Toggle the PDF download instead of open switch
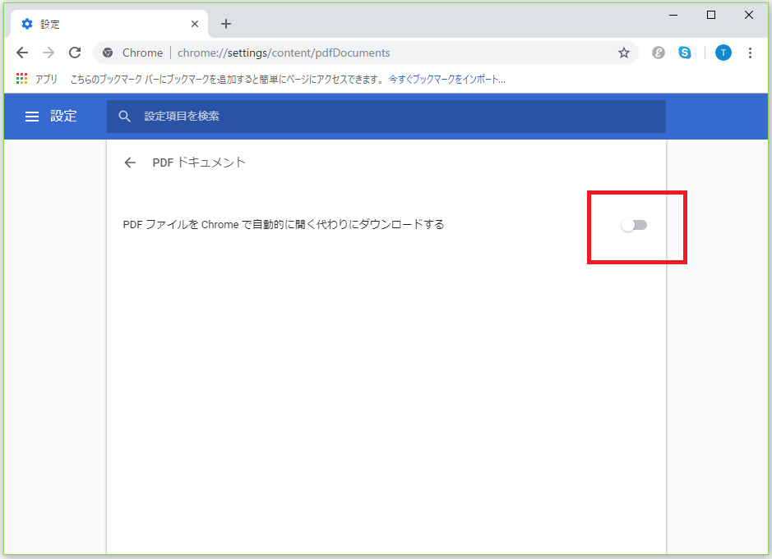The height and width of the screenshot is (559, 772). pos(634,225)
